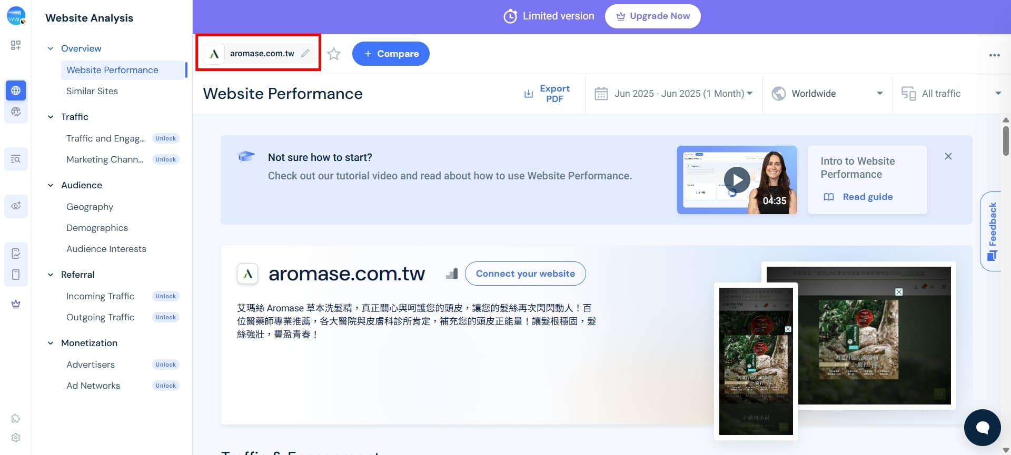This screenshot has width=1011, height=455.
Task: Open the All traffic dropdown
Action: 951,94
